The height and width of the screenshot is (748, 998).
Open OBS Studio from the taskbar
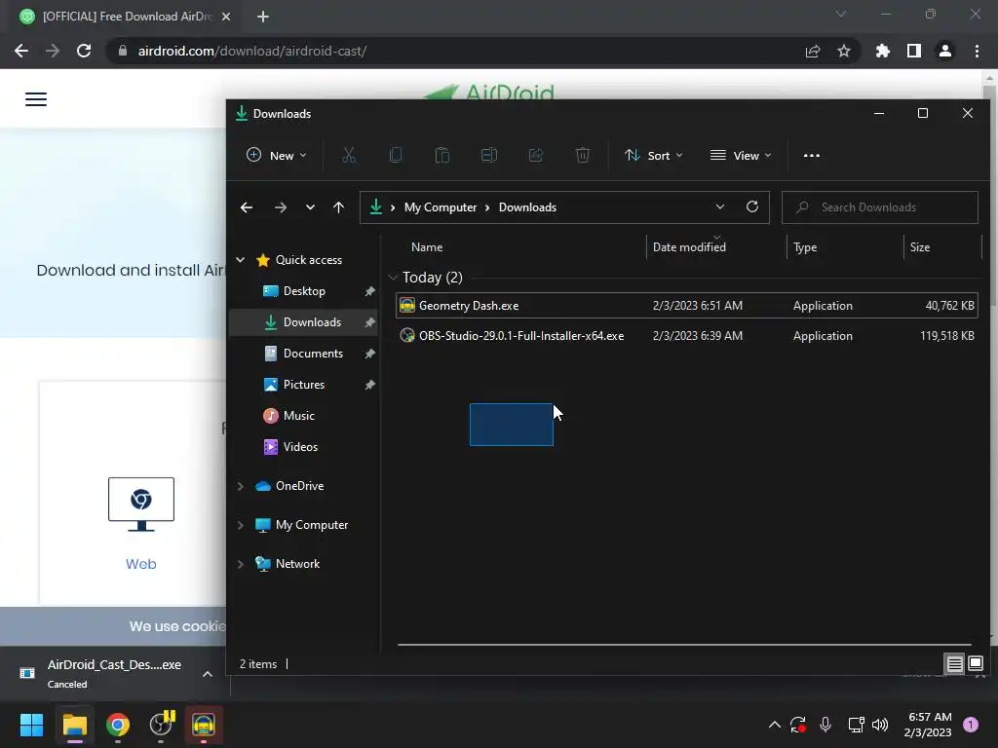pyautogui.click(x=161, y=725)
